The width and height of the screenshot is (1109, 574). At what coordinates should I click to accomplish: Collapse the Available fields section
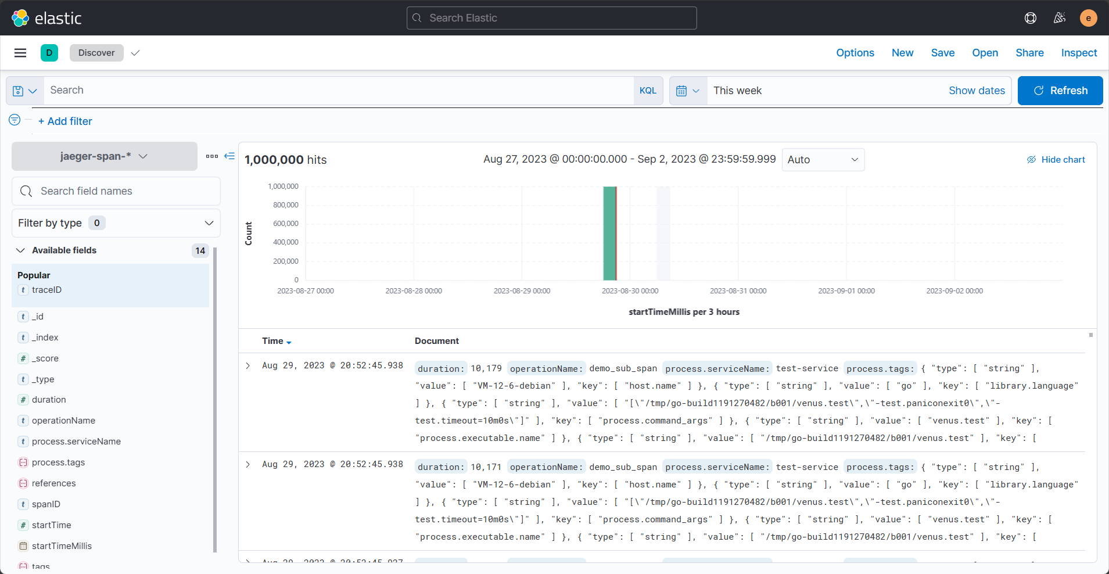click(x=20, y=250)
